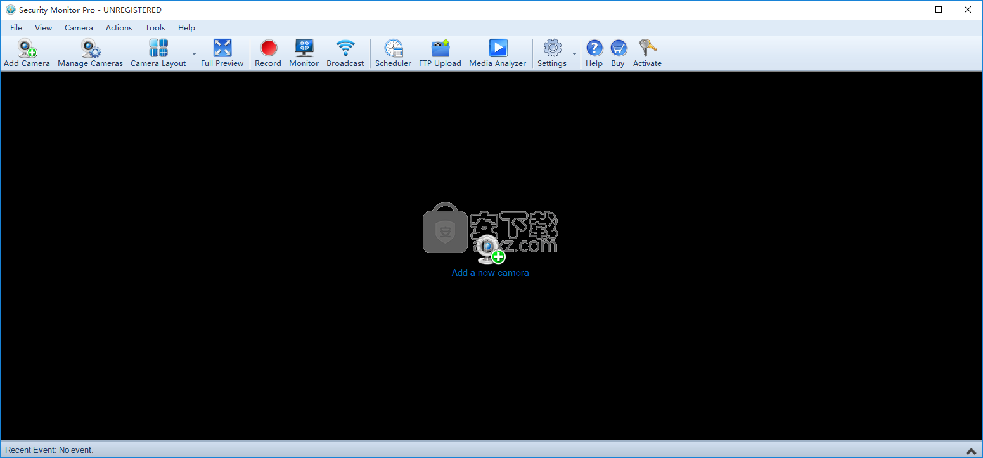Image resolution: width=983 pixels, height=458 pixels.
Task: Click the webcam plus icon in the preview area
Action: [491, 249]
